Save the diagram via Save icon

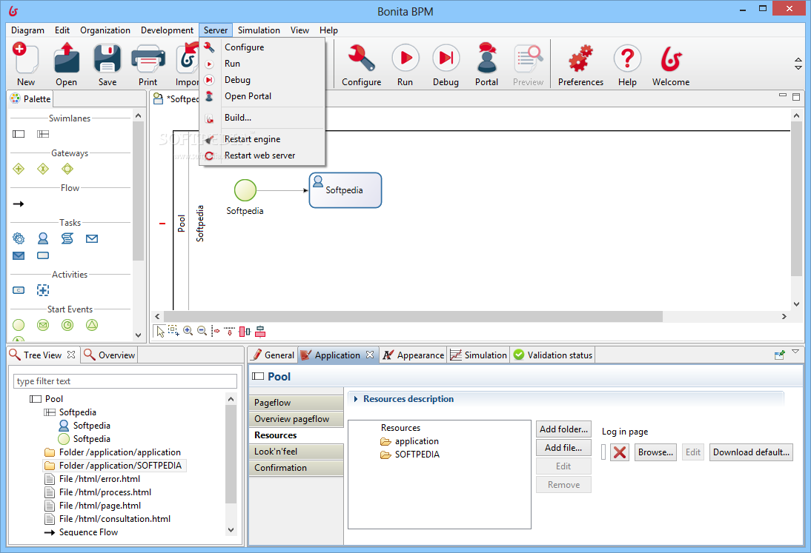(107, 64)
